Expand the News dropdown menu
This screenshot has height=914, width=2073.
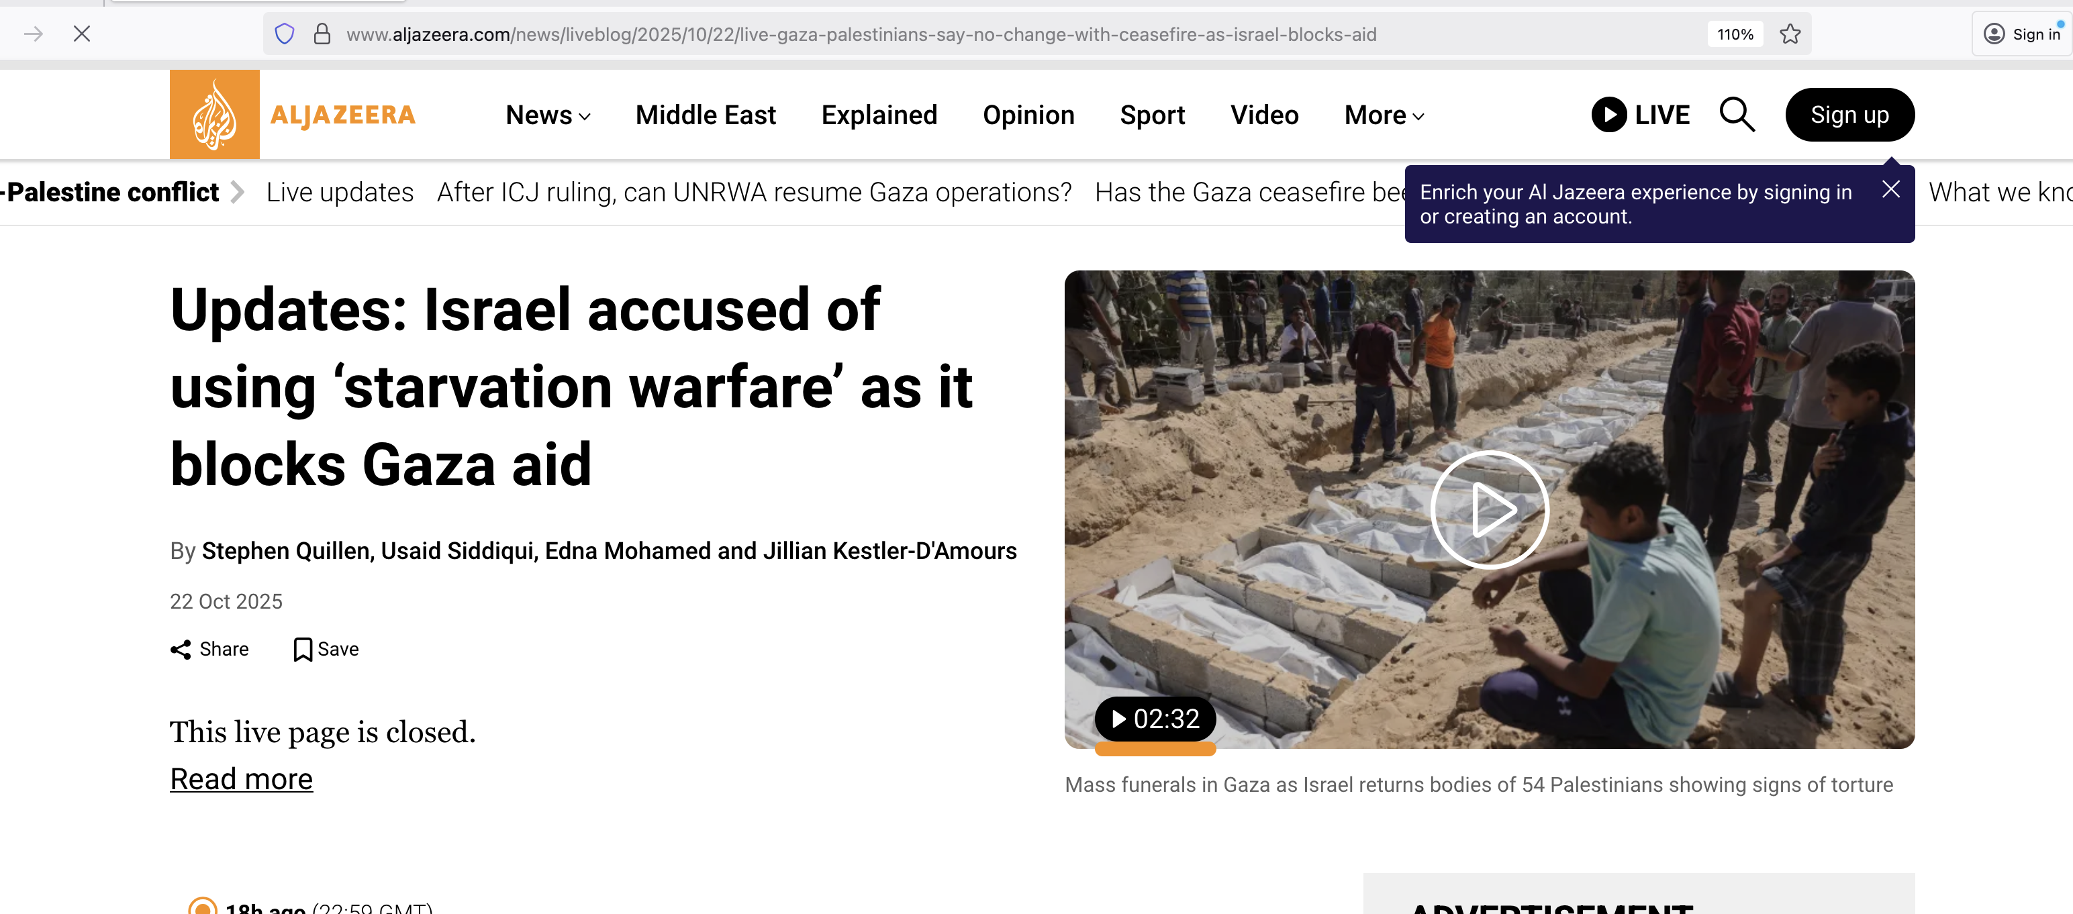pyautogui.click(x=548, y=115)
